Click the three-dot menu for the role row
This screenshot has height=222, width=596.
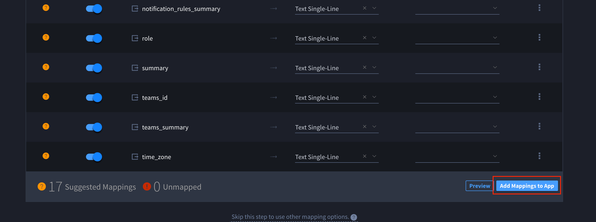pyautogui.click(x=539, y=37)
